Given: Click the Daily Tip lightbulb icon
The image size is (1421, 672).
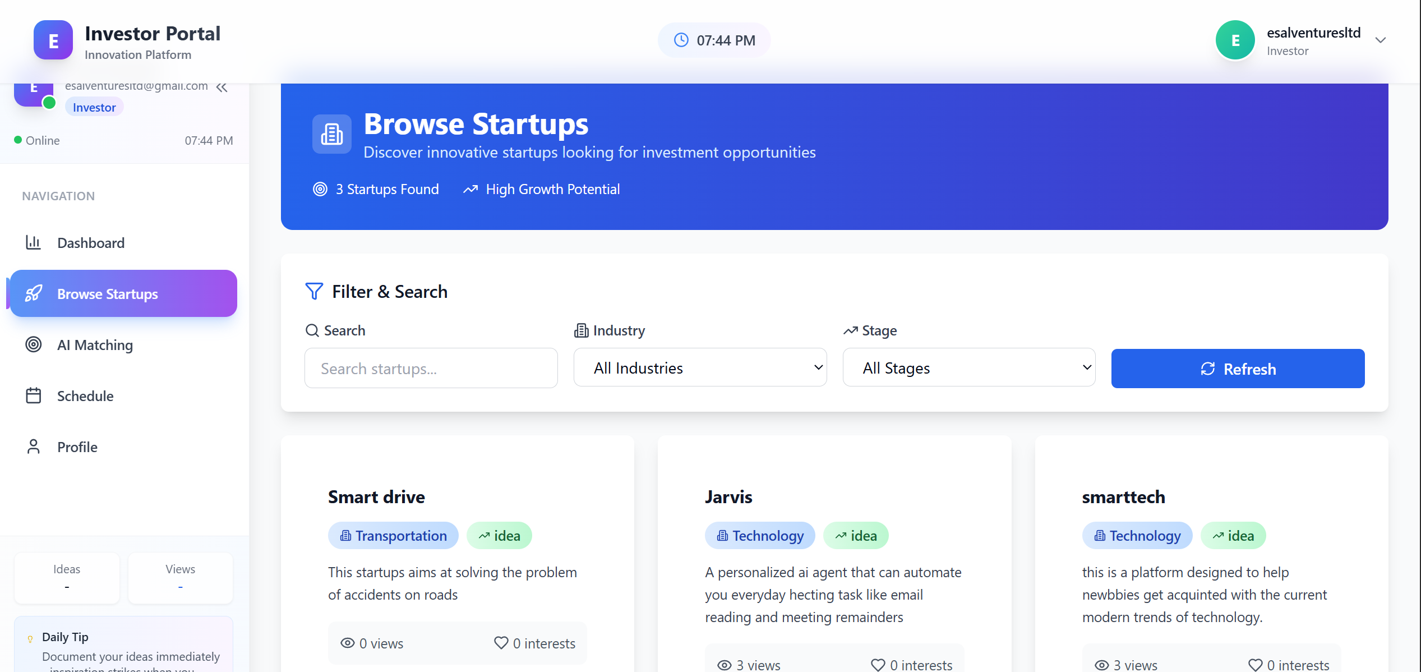Looking at the screenshot, I should pyautogui.click(x=30, y=638).
